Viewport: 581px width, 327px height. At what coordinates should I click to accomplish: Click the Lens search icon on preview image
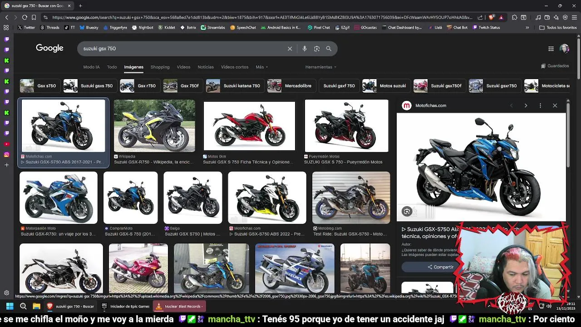click(407, 211)
